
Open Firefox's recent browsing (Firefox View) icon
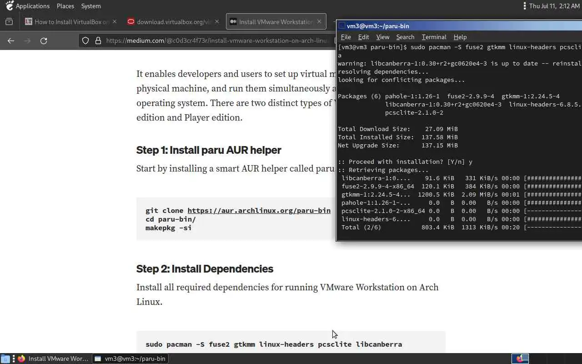(x=9, y=21)
